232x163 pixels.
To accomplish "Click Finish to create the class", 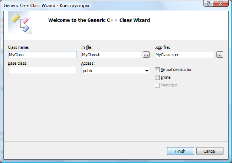I will [x=180, y=151].
